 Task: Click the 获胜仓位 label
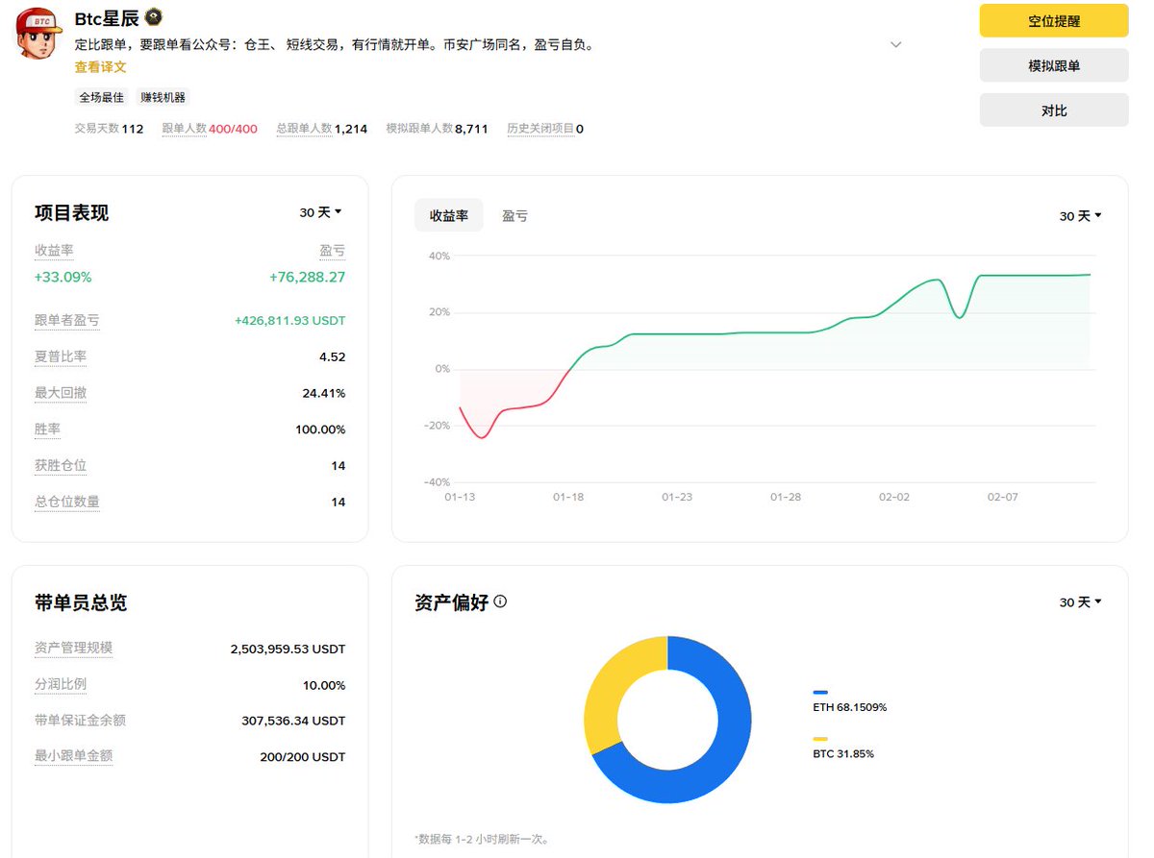click(x=61, y=466)
